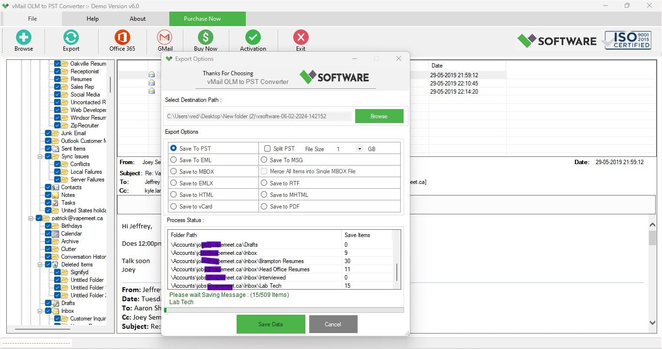Viewport: 662px width, 349px height.
Task: Select Save To EML option
Action: tap(174, 160)
